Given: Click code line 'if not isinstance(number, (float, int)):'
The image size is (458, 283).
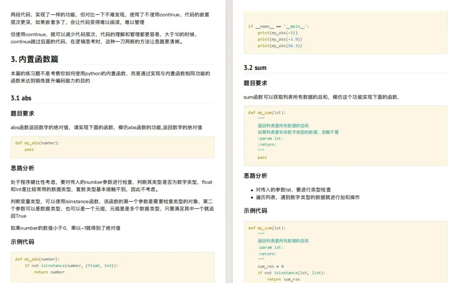Looking at the screenshot, I should coord(71,266).
